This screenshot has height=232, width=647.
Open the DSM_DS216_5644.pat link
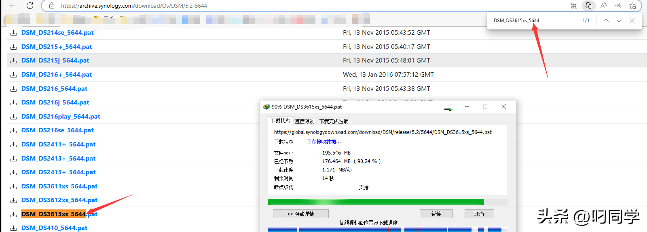tap(54, 89)
